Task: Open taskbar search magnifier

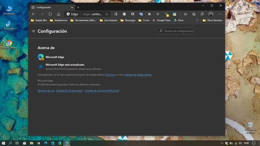Action: pyautogui.click(x=10, y=143)
